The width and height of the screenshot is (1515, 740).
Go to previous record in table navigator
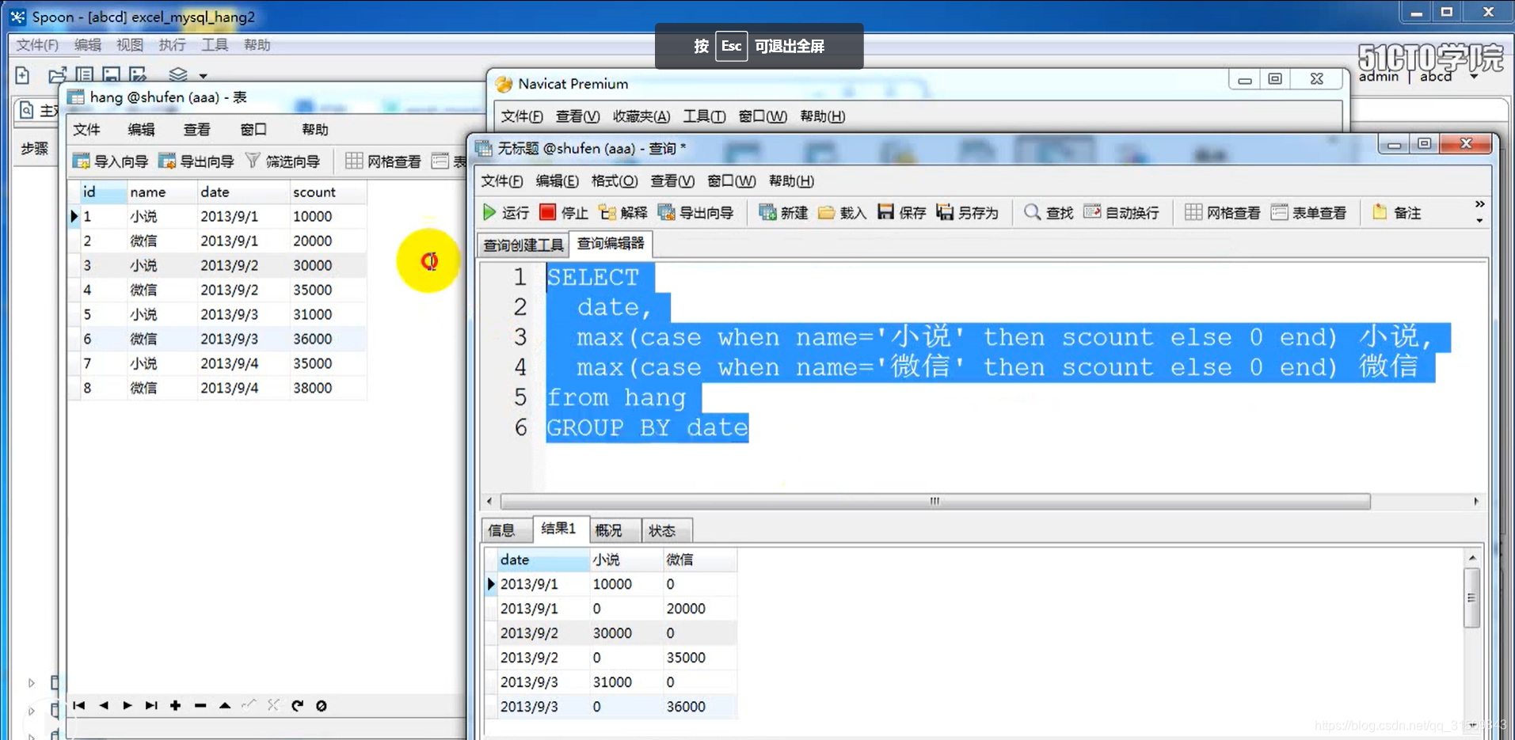[x=104, y=705]
